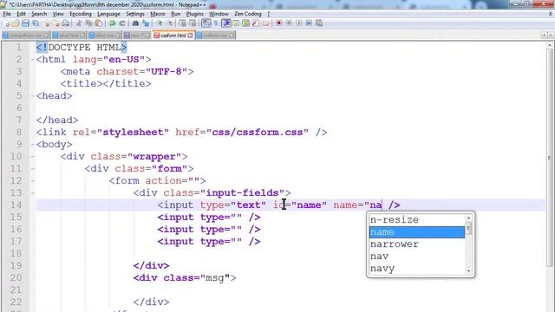Click the Synchronize Horizontal Scrolling icon
This screenshot has width=555, height=312.
click(193, 23)
